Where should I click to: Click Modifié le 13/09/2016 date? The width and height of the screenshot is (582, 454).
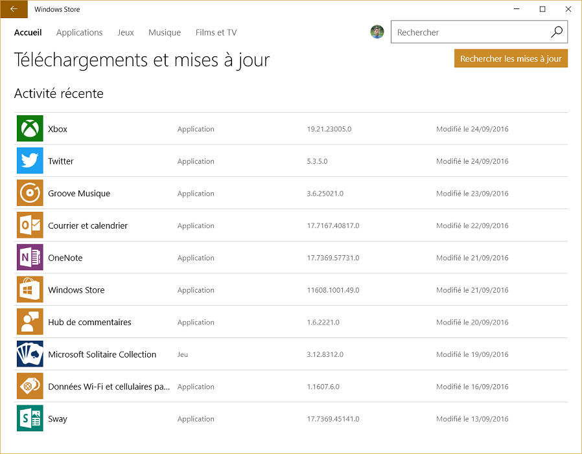(472, 419)
